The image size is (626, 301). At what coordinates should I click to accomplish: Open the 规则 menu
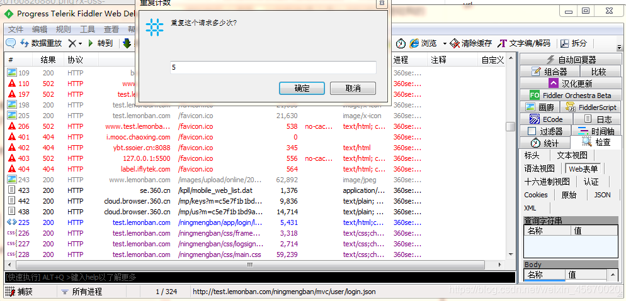(64, 29)
